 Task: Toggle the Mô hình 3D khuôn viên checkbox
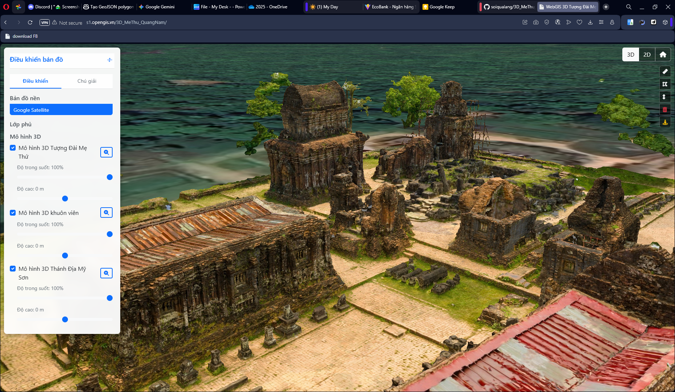(13, 213)
